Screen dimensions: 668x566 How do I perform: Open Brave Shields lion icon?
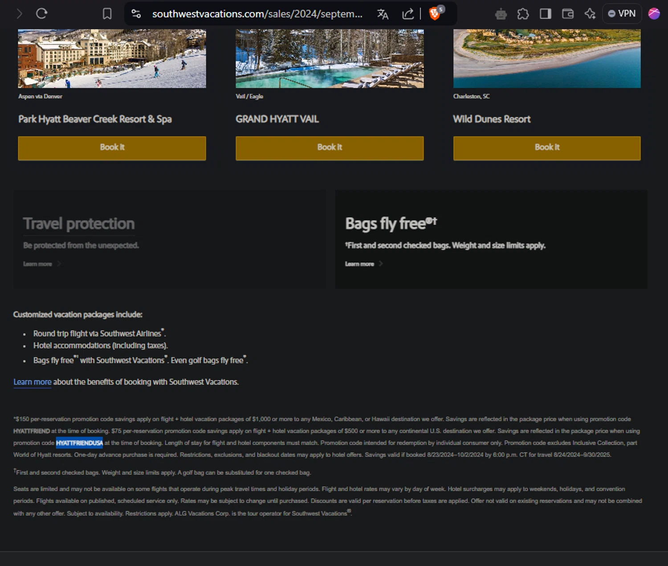pos(435,14)
